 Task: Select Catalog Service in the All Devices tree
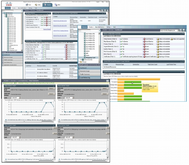[x=13, y=45]
